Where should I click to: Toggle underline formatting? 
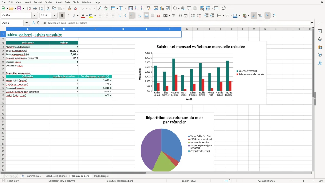(74, 16)
